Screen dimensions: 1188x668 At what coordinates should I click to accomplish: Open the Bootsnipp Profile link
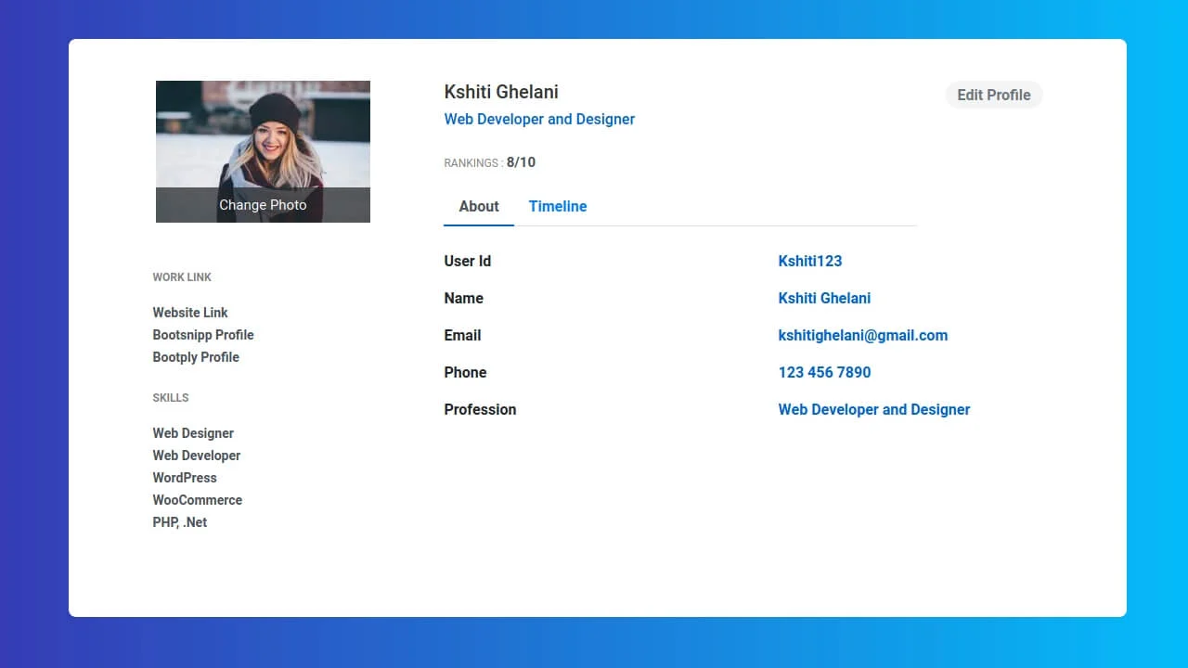coord(203,335)
